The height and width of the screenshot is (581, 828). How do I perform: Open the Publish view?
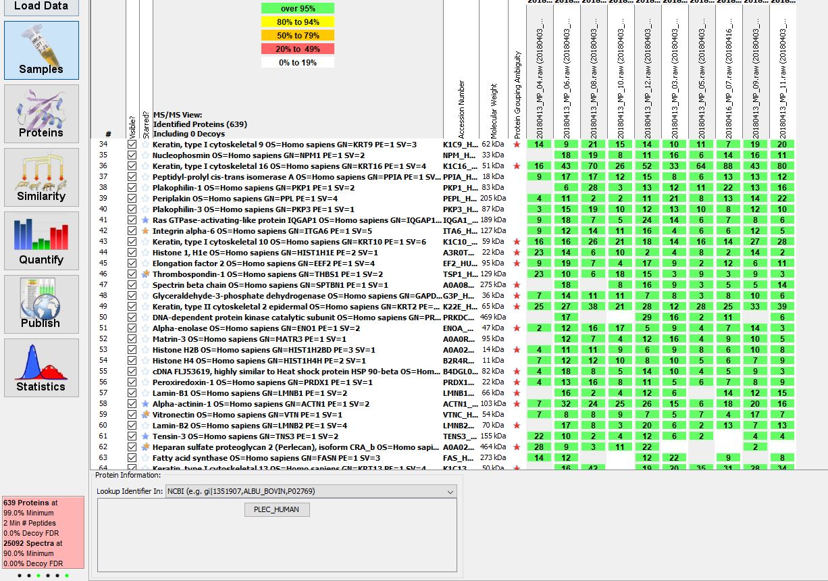(41, 304)
